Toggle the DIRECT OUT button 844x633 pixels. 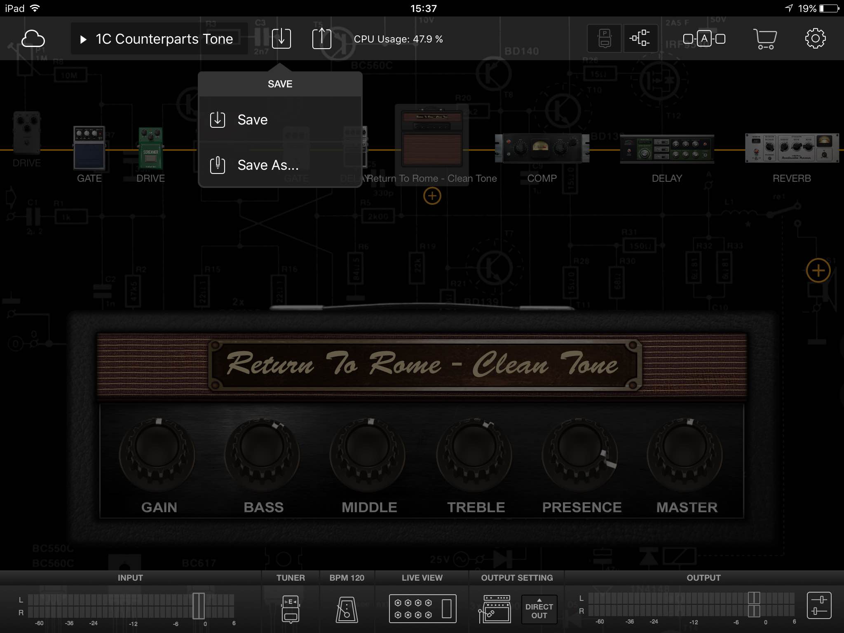(539, 609)
